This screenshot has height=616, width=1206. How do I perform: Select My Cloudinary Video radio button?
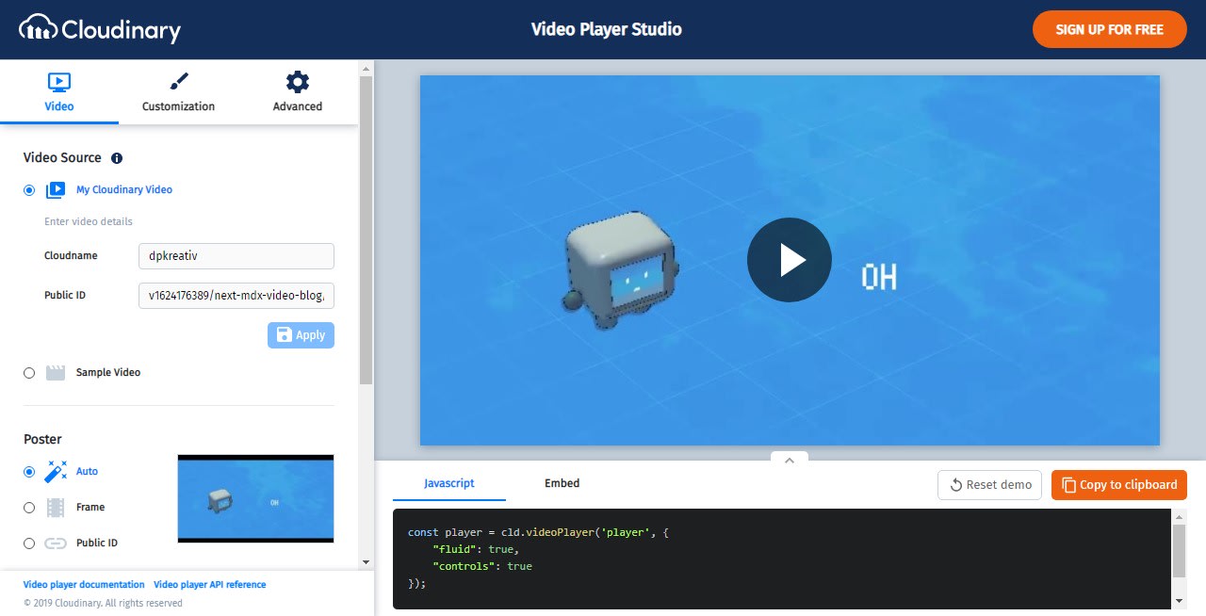[x=29, y=190]
